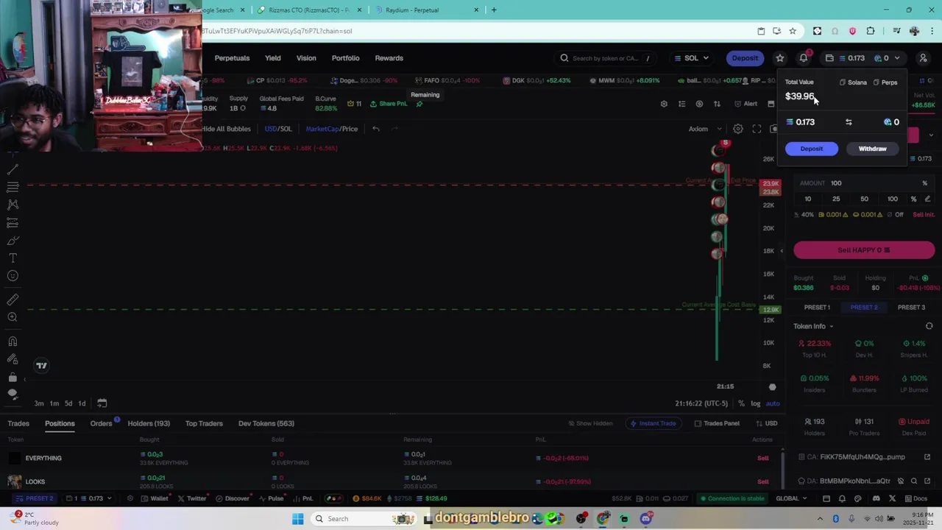
Task: Collapse the Token Info section
Action: click(813, 326)
